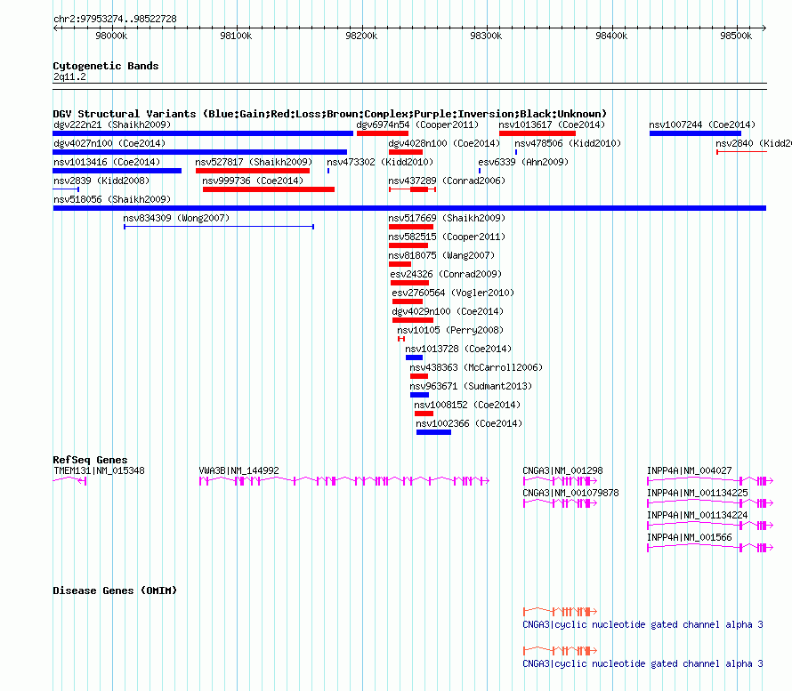This screenshot has height=691, width=792.
Task: Click the dgv6974n54 (Cooper2011) red bar
Action: click(x=383, y=133)
